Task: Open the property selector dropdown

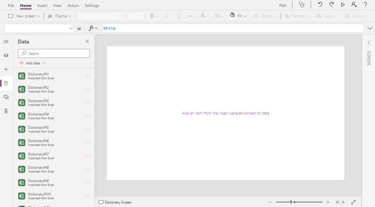Action: 39,28
